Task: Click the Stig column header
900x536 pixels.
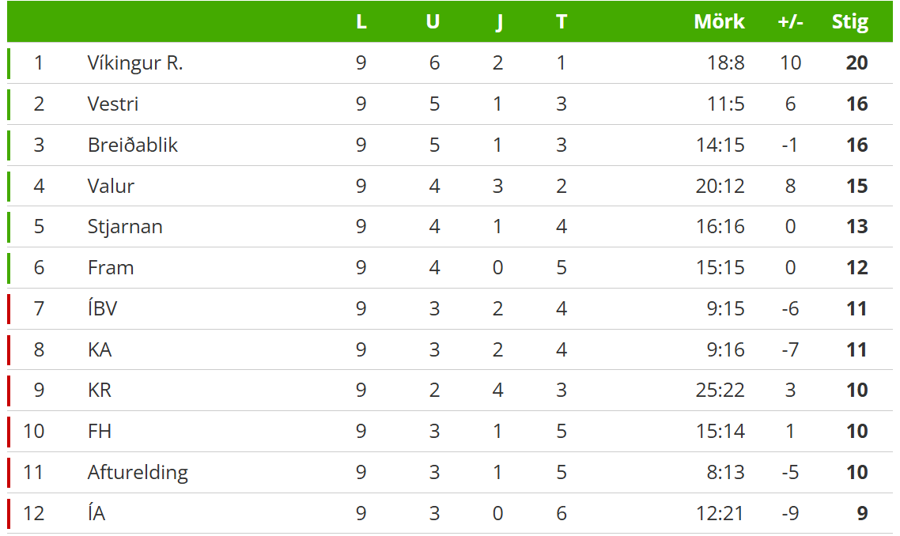Action: coord(849,22)
